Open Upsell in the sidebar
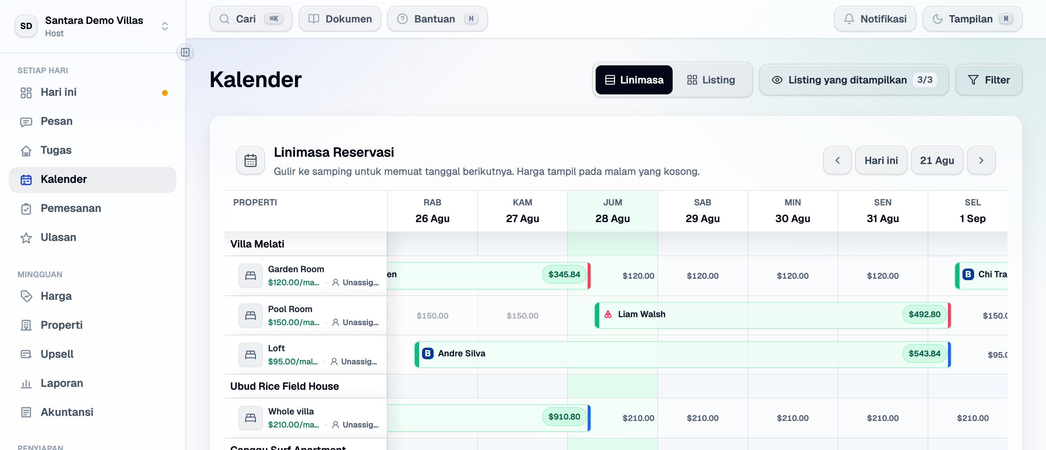The width and height of the screenshot is (1046, 450). click(93, 354)
